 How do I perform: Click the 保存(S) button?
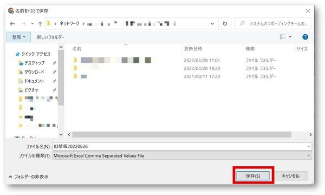(x=253, y=176)
